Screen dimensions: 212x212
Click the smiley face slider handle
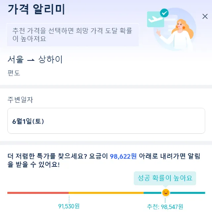tap(166, 193)
